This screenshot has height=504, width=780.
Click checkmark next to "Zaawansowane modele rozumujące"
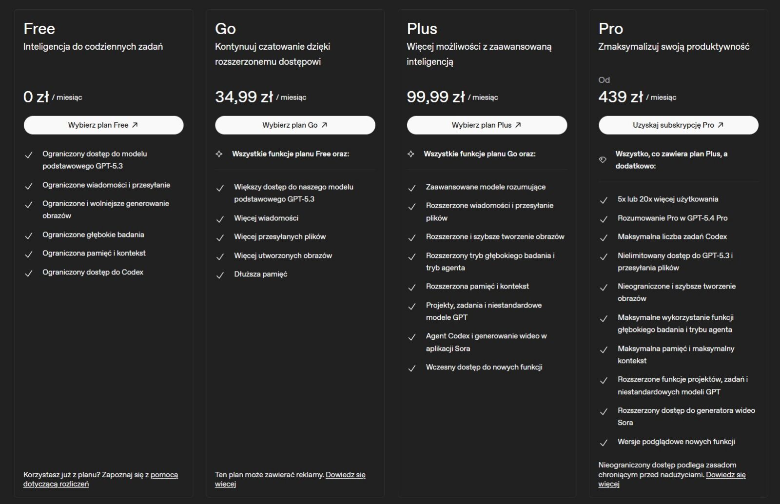(412, 188)
